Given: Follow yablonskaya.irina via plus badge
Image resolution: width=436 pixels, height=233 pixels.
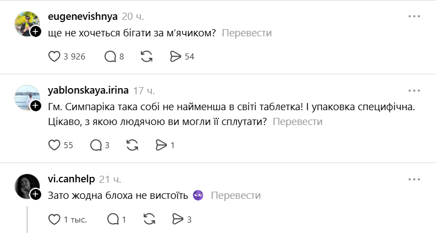Looking at the screenshot, I should pos(36,105).
